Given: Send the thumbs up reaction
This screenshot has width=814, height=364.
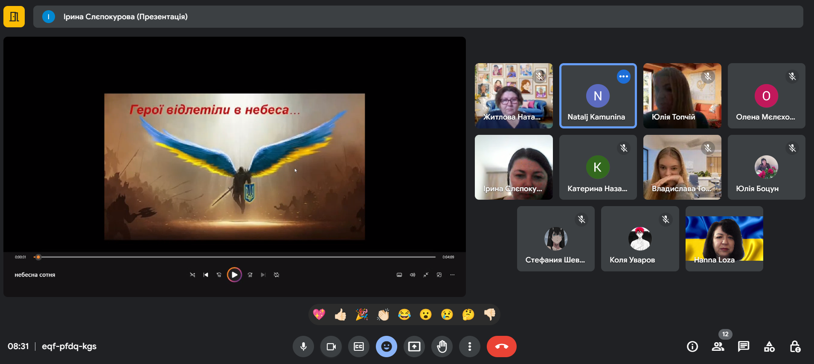Looking at the screenshot, I should tap(340, 315).
